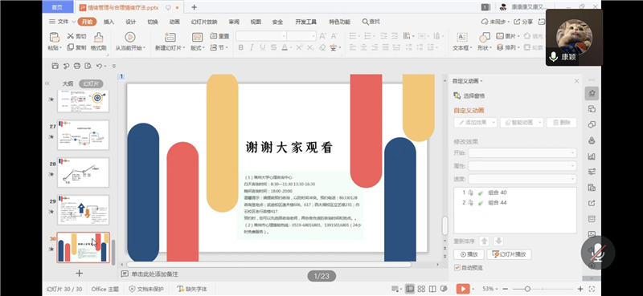Open the Animation (动画) tab
Viewport: 643px width, 296px height.
point(174,22)
